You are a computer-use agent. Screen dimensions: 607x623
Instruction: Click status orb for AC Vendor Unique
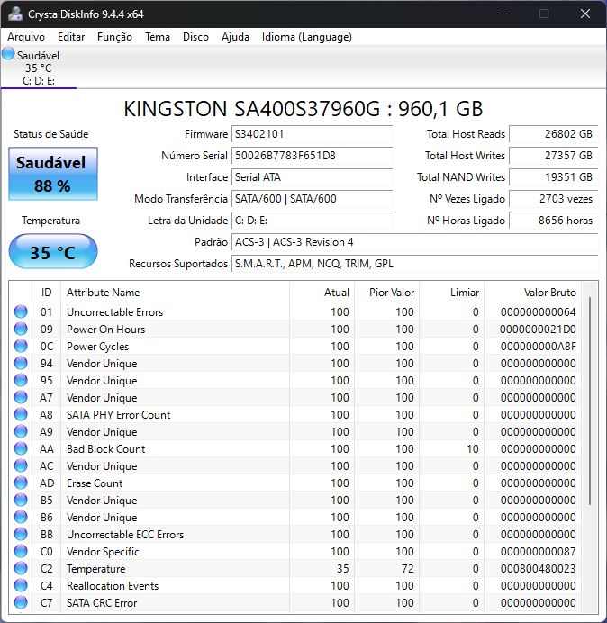21,465
